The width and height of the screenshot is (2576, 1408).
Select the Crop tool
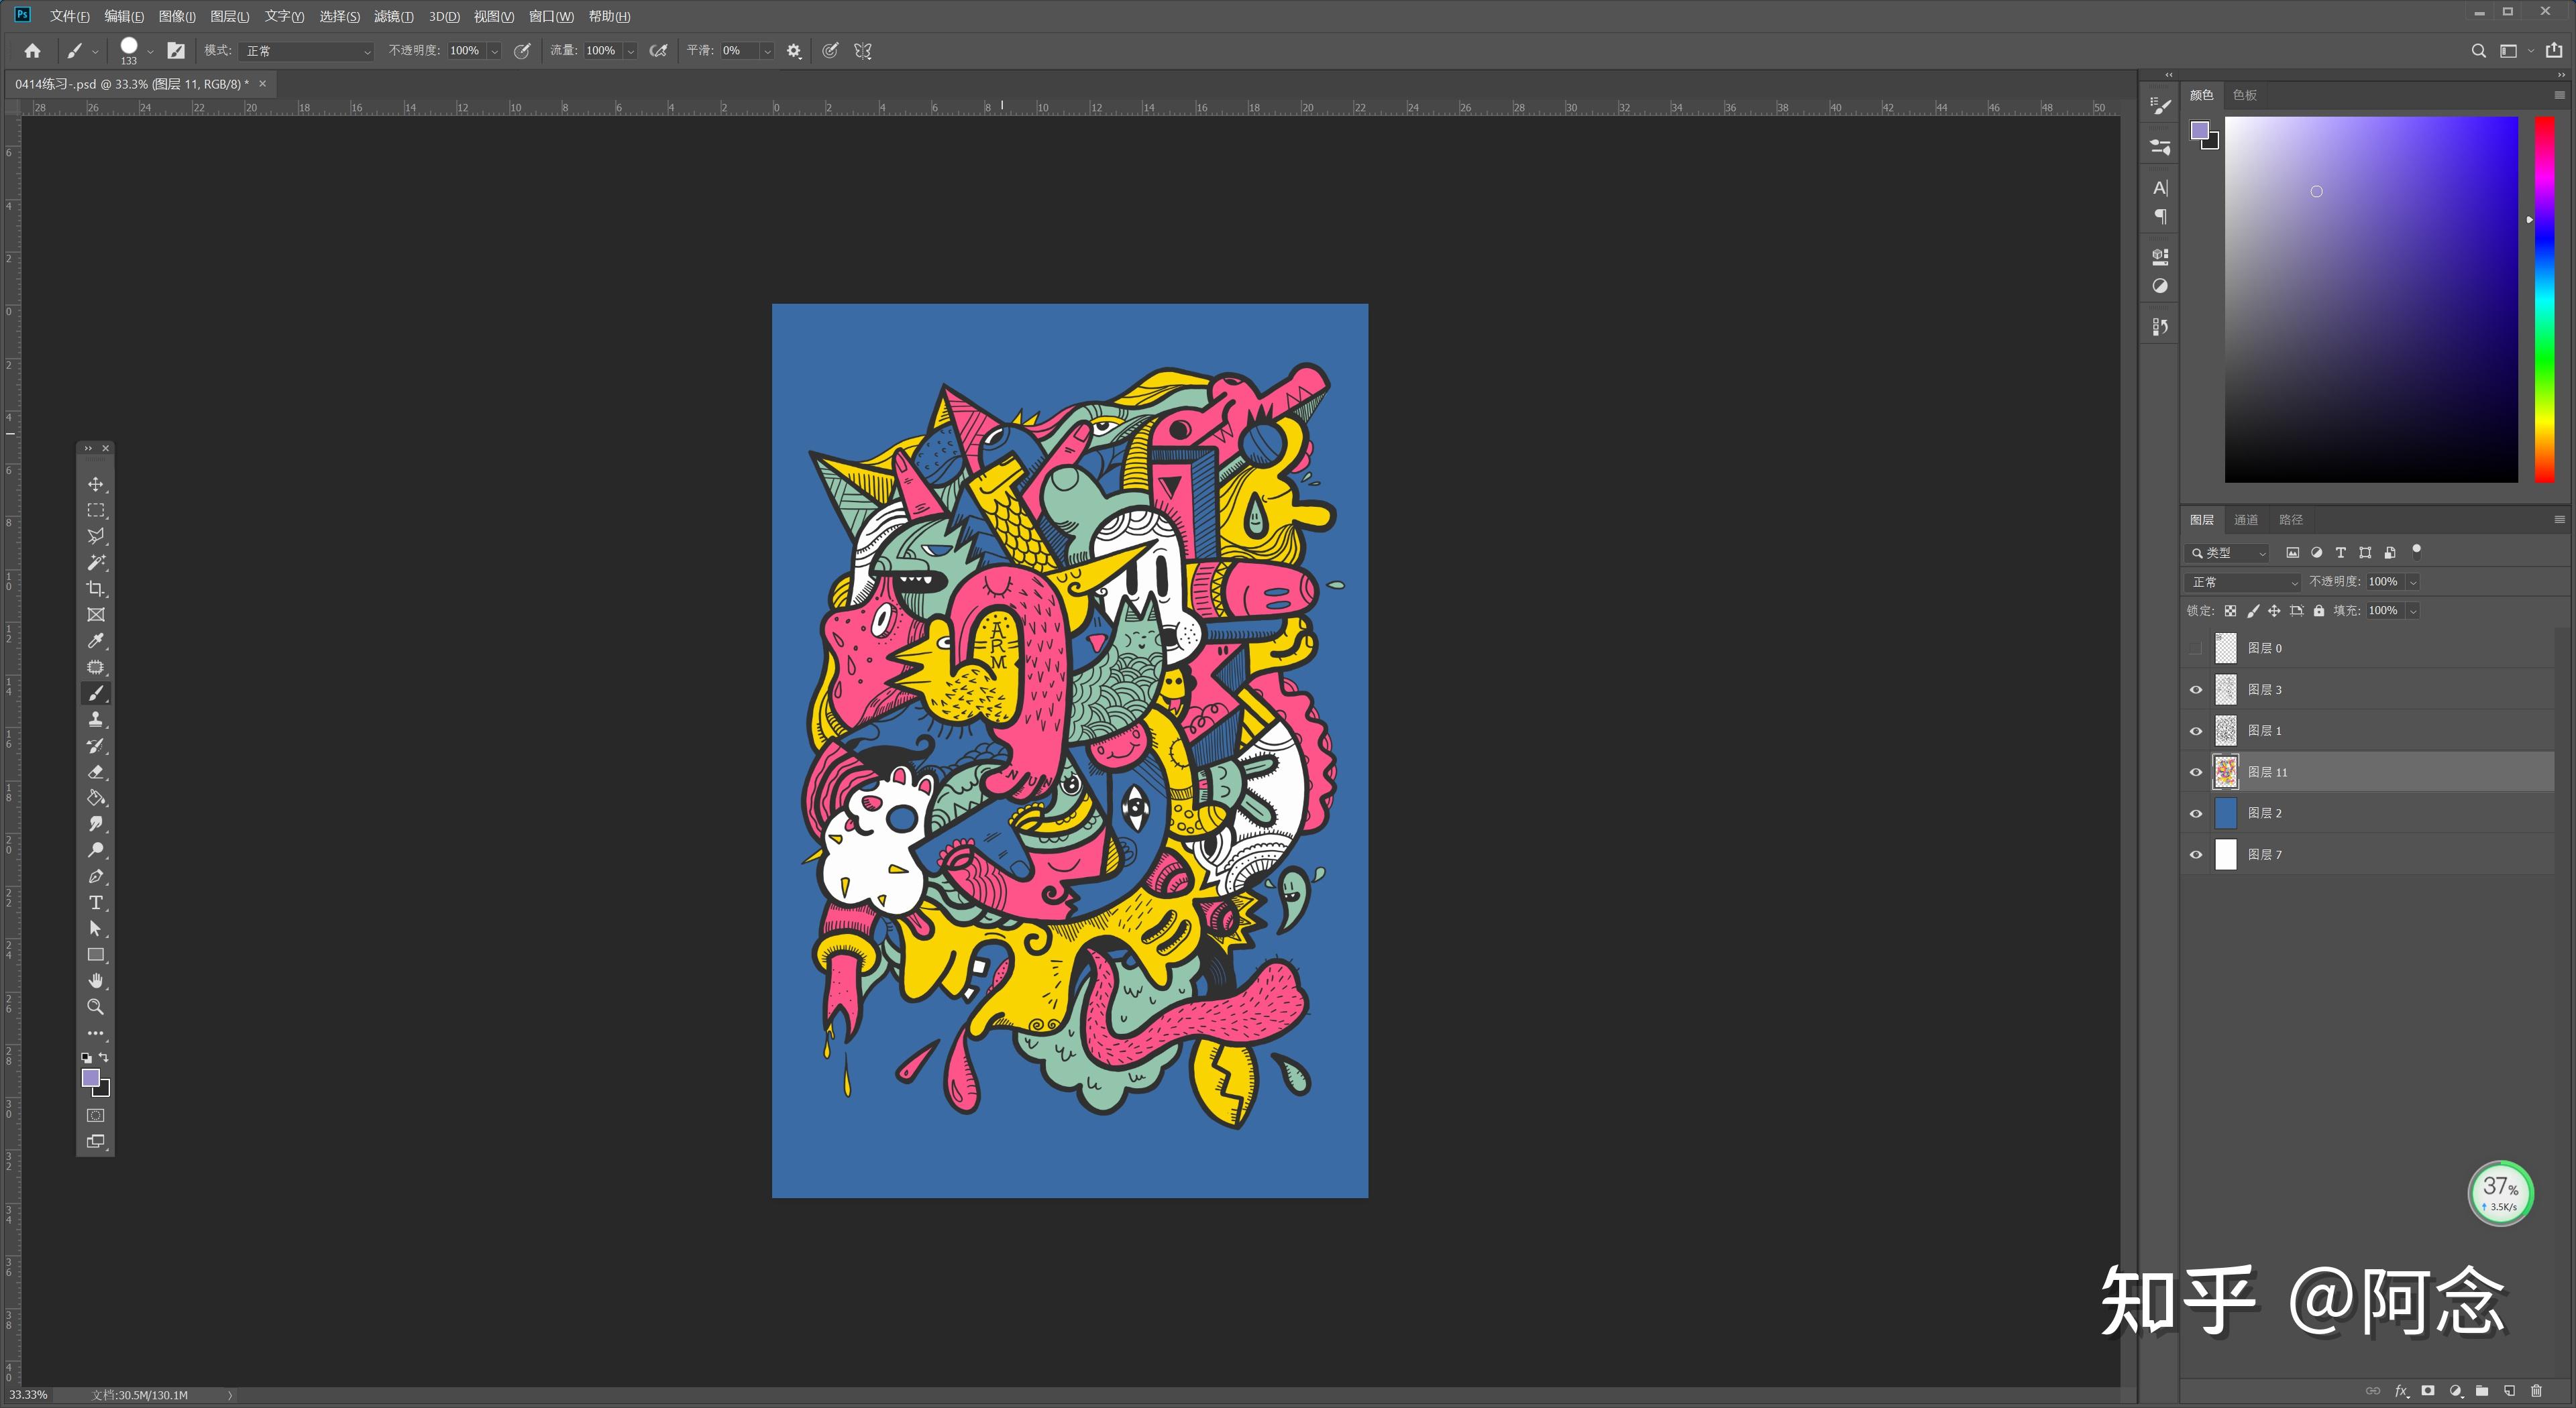point(95,589)
